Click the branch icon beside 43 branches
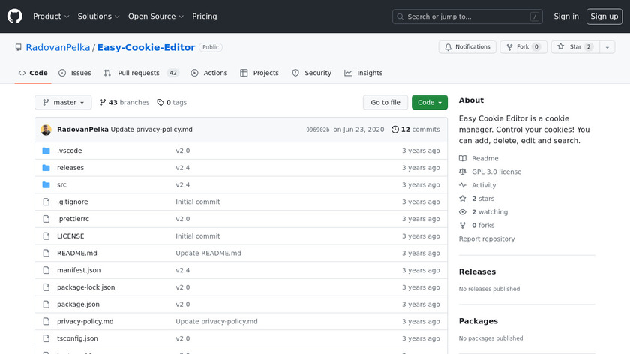Viewport: 630px width, 354px height. (x=103, y=103)
